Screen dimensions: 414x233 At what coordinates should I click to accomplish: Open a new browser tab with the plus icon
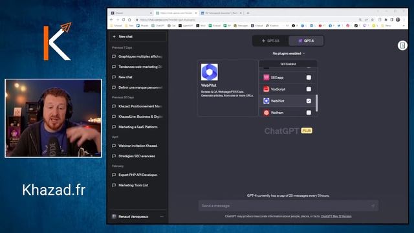tap(248, 13)
